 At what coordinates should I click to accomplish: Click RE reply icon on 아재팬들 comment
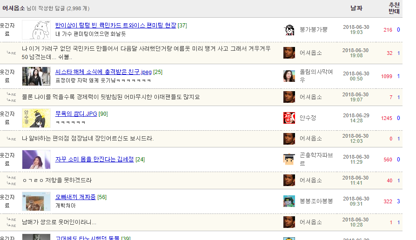(12, 97)
